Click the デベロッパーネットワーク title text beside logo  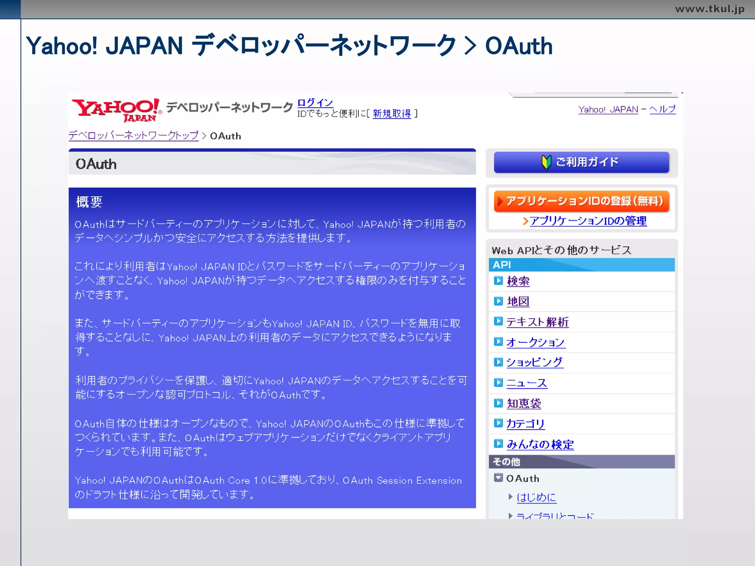pos(229,107)
